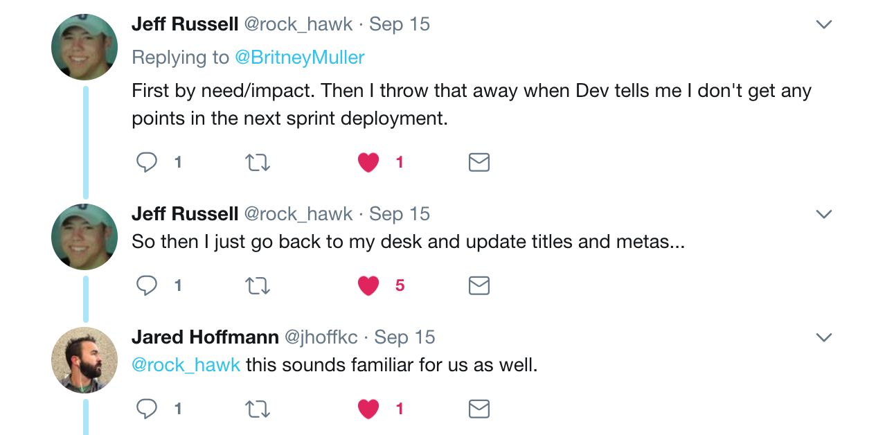885x435 pixels.
Task: Expand options for the titles and metas tweet
Action: coord(823,213)
